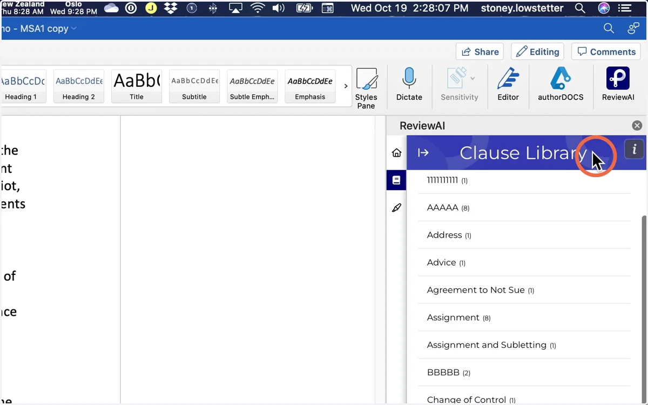Open Bluetooth menu bar icon

point(213,8)
